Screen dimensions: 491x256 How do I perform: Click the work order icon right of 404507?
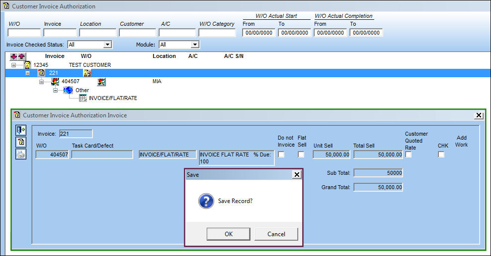101,82
